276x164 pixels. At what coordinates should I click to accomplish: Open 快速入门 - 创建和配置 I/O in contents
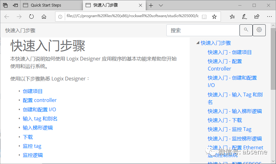pyautogui.click(x=232, y=81)
